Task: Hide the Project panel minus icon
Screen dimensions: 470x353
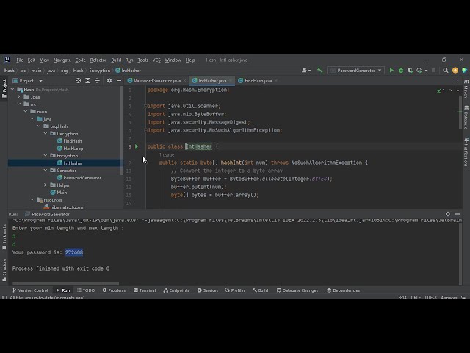Action: (x=119, y=81)
